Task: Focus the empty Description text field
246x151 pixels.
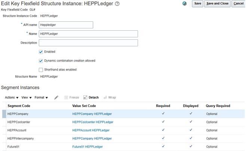Action: click(88, 43)
